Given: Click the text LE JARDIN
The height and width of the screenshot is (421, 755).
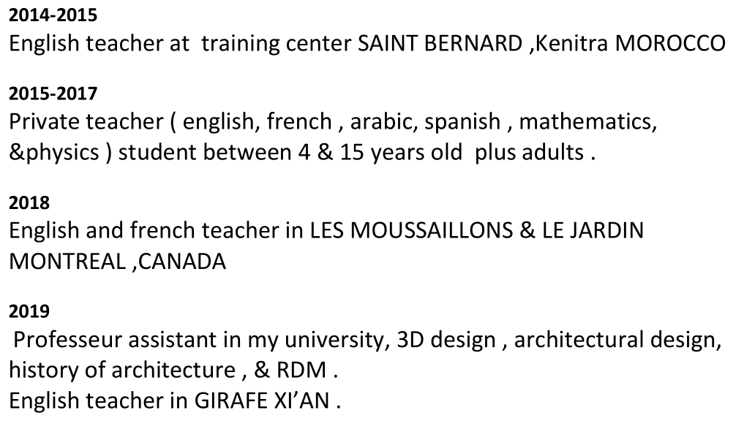Looking at the screenshot, I should 593,230.
